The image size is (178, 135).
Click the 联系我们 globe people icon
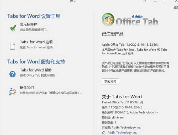point(12,92)
